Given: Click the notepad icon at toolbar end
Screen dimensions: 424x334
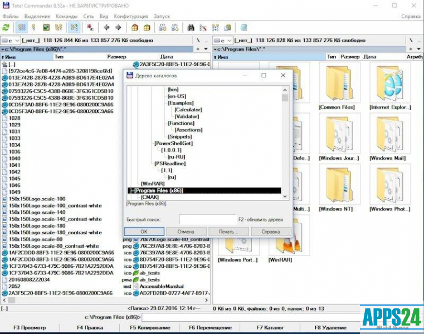Looking at the screenshot, I should click(243, 27).
